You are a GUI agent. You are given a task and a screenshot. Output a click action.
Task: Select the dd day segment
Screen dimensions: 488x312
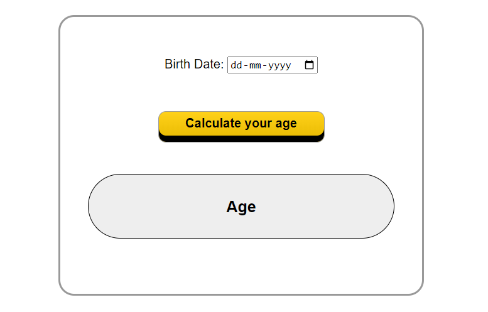236,65
